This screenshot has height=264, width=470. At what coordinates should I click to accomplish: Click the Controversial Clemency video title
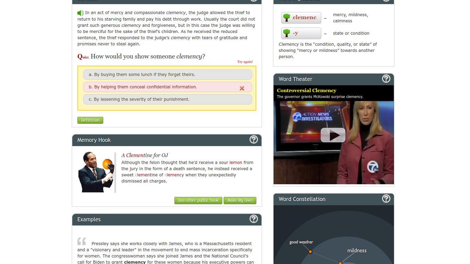(x=307, y=90)
